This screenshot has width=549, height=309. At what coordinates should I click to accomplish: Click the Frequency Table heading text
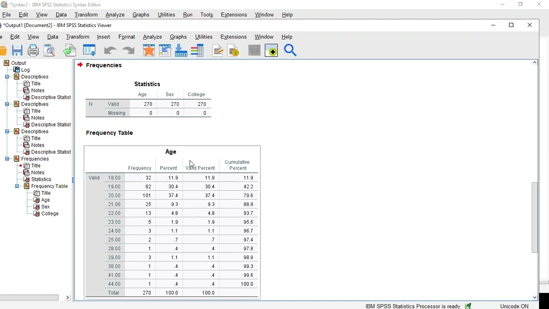(109, 133)
